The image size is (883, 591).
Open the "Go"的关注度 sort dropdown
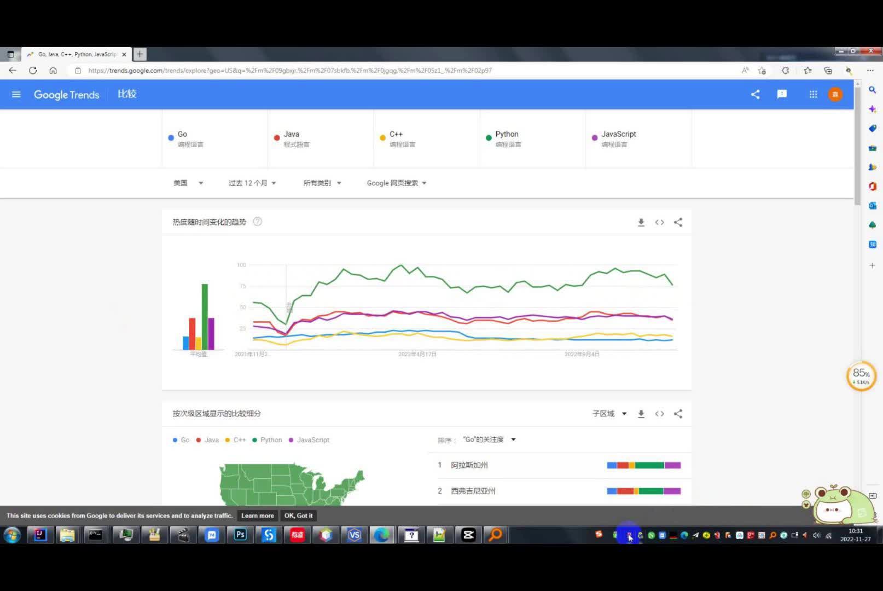(x=489, y=439)
